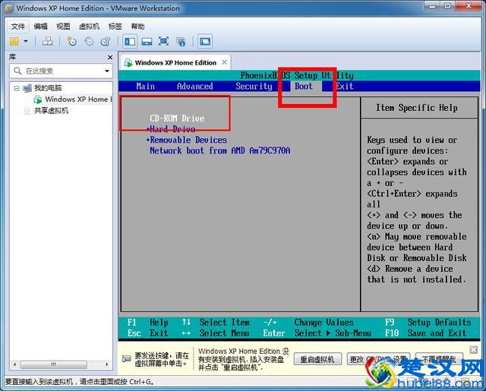Toggle the library sidebar view icon
Viewport: 486px width, 391px height.
tap(130, 41)
